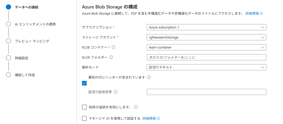This screenshot has width=283, height=124.
Task: Uncheck the header-in-first-row checkbox
Action: pyautogui.click(x=84, y=83)
